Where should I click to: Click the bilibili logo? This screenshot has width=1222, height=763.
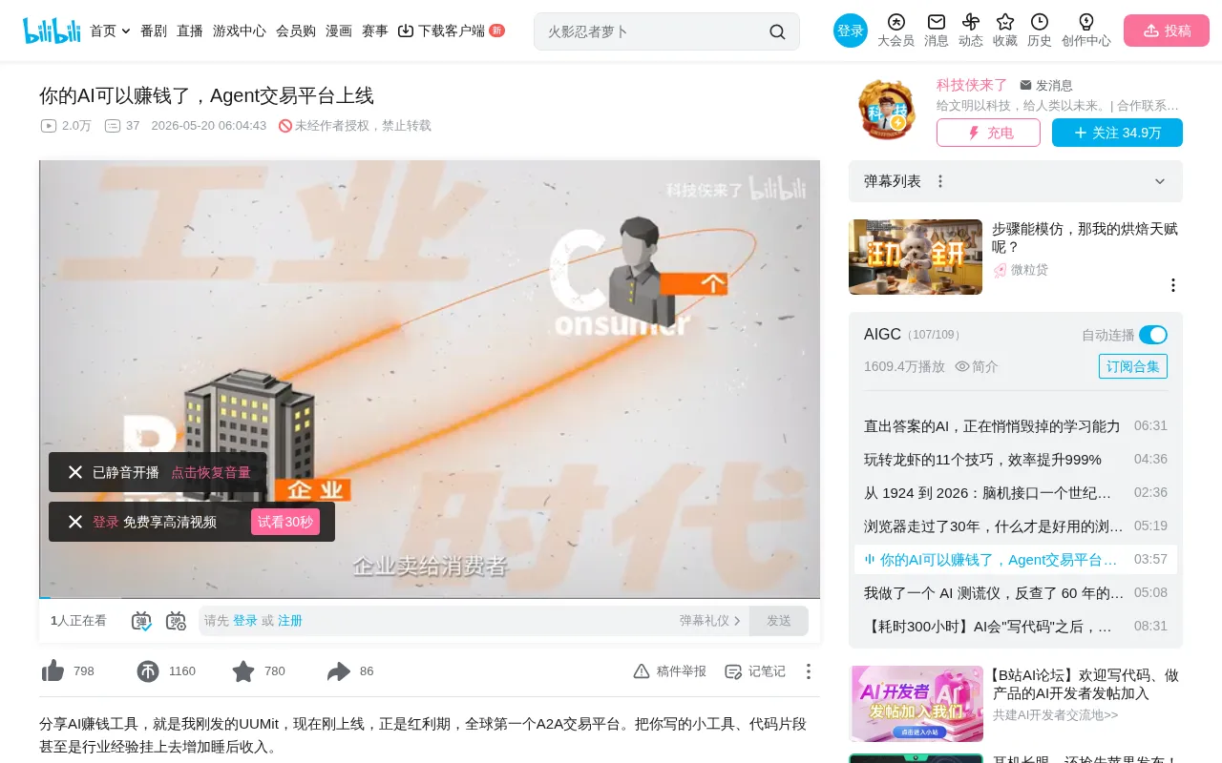pyautogui.click(x=52, y=31)
